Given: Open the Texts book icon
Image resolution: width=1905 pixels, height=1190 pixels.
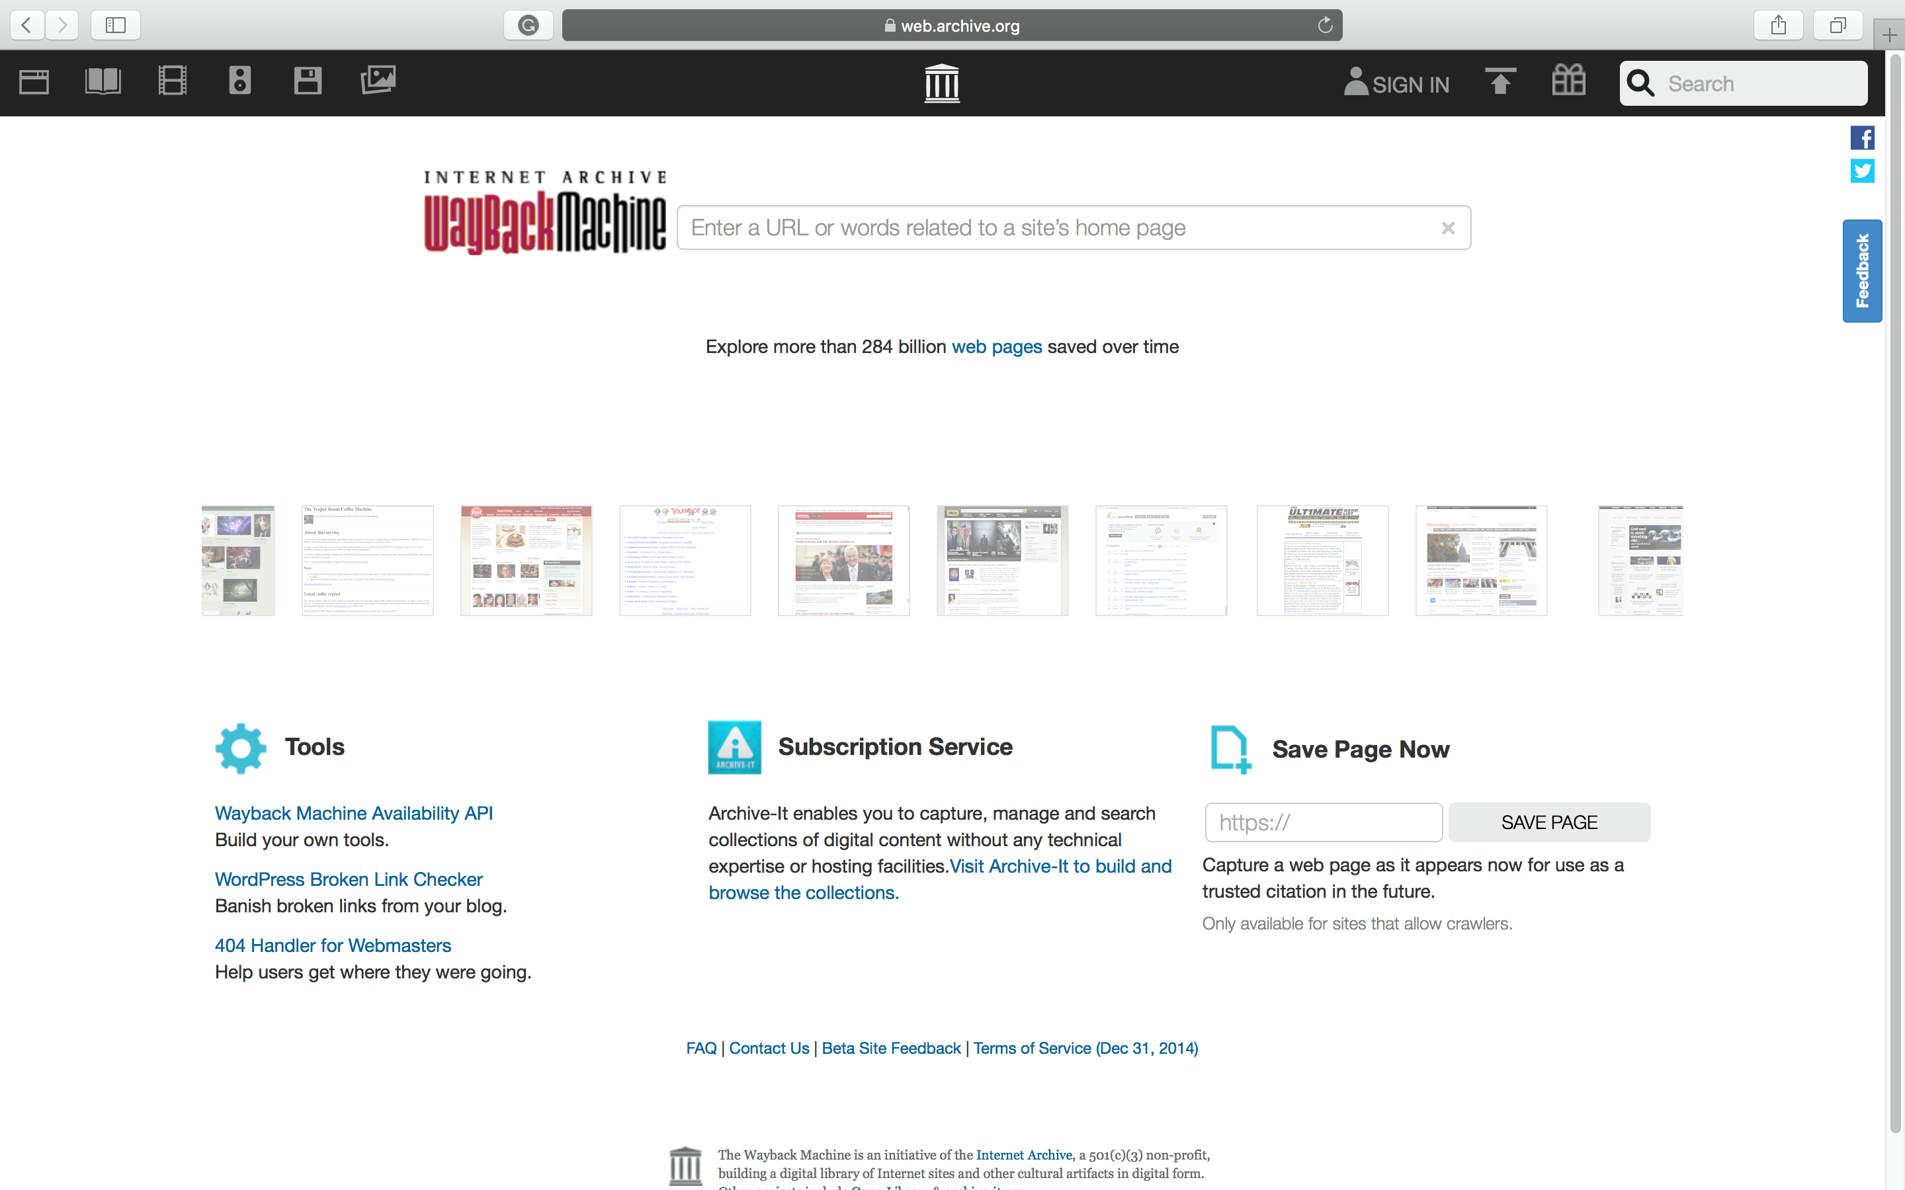Looking at the screenshot, I should tap(103, 81).
